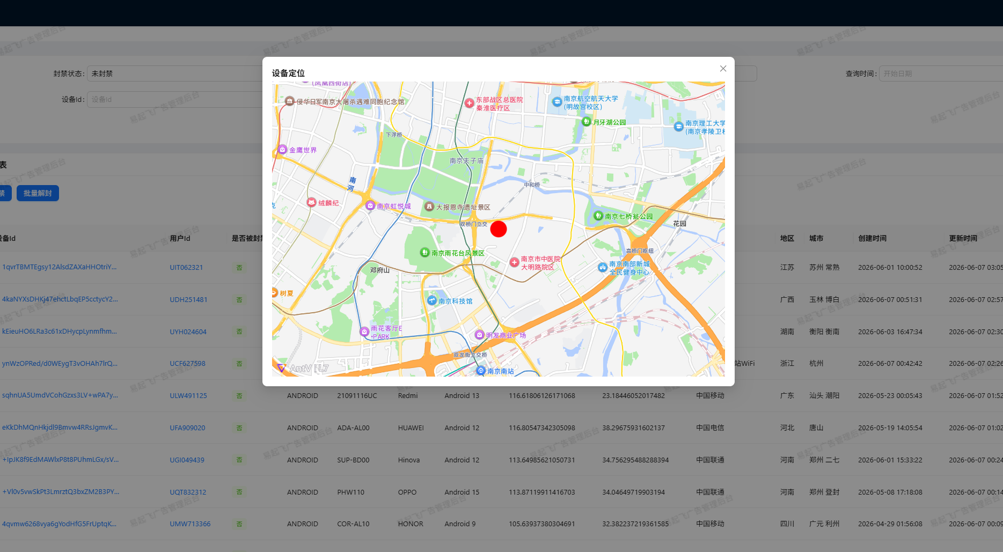Open user link UDH251481
Screen dimensions: 1003x552
click(188, 299)
